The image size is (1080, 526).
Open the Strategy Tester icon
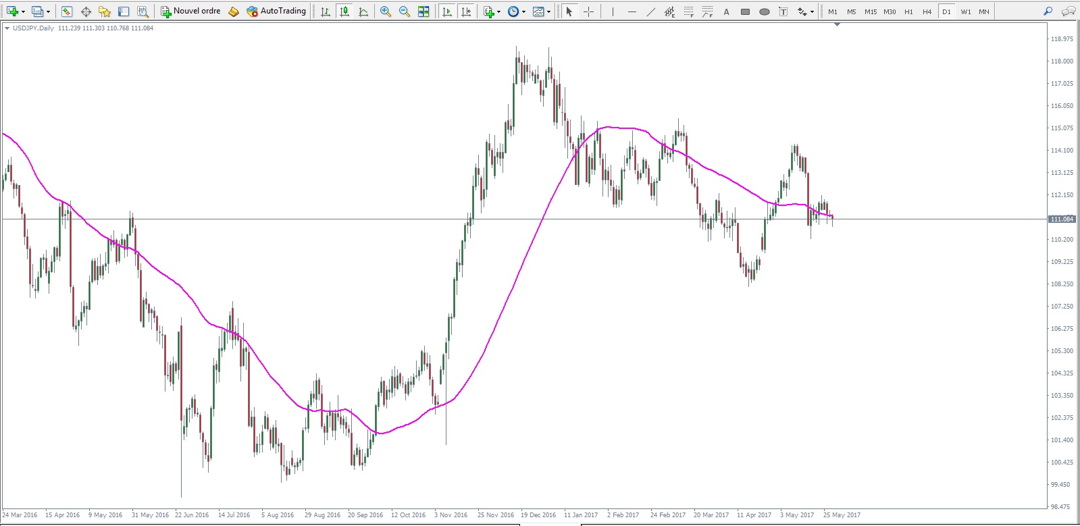click(x=143, y=11)
